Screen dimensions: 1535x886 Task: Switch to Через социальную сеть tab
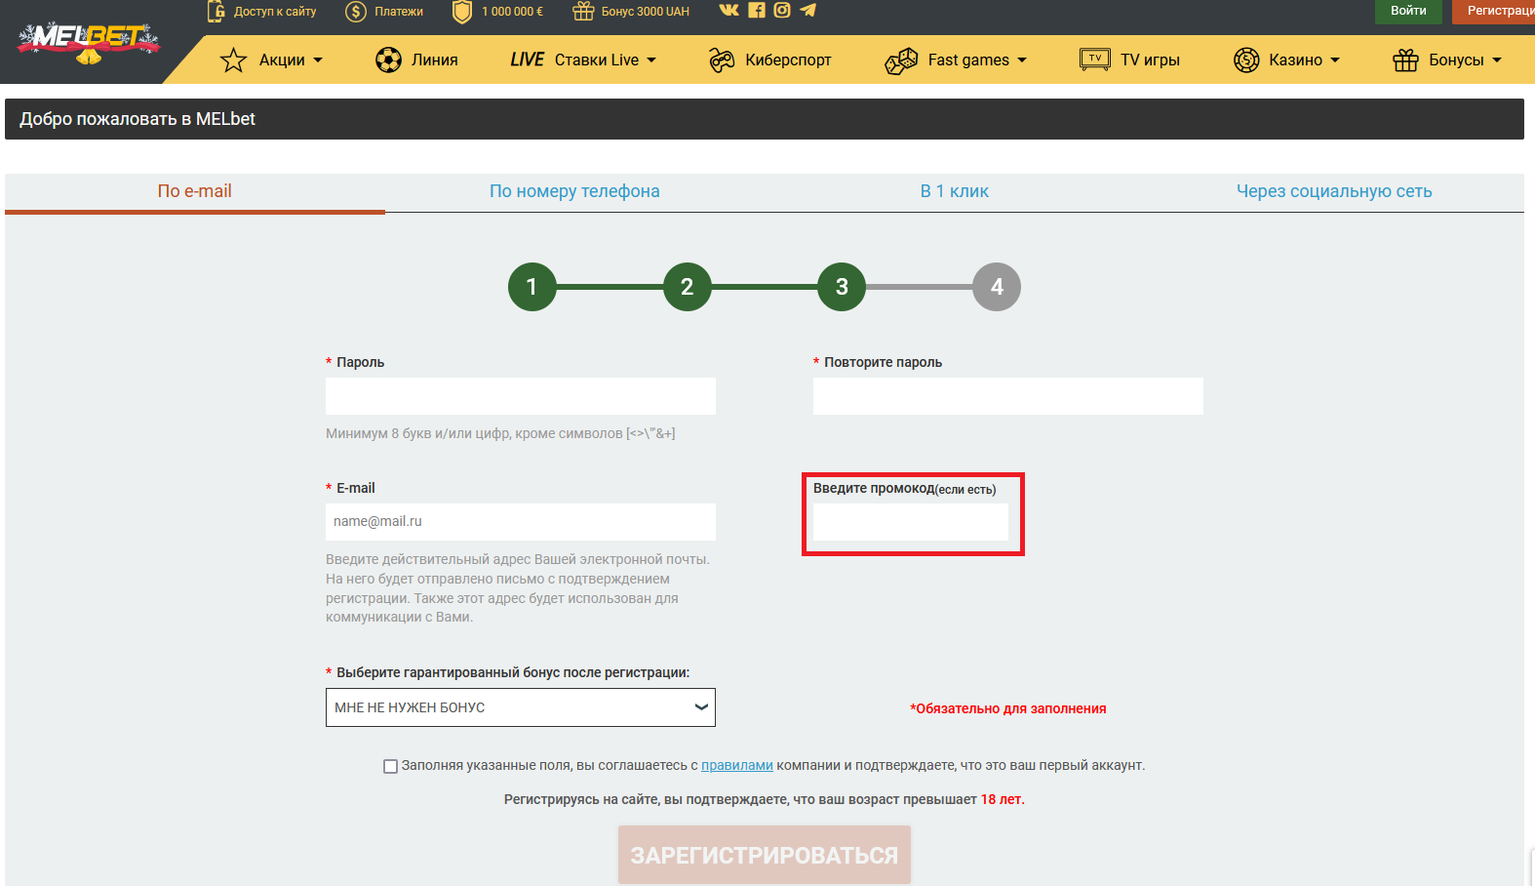[1334, 191]
